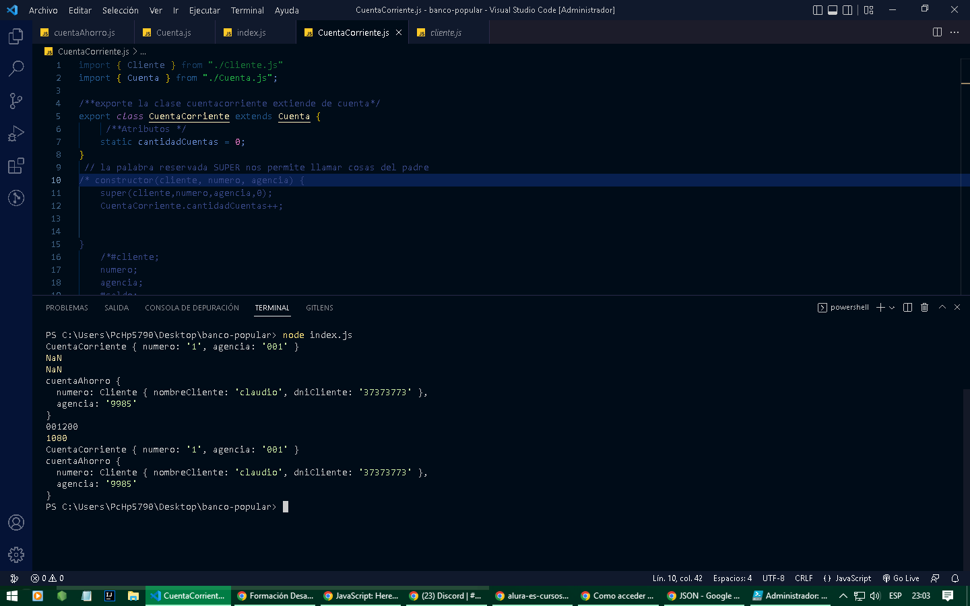Kill the terminal with trash icon
970x606 pixels.
[x=925, y=308]
